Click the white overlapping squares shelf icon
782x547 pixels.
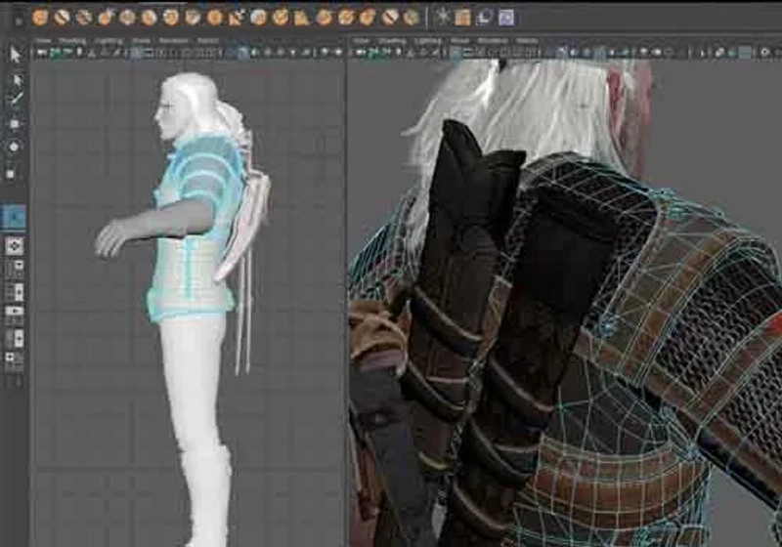point(484,18)
